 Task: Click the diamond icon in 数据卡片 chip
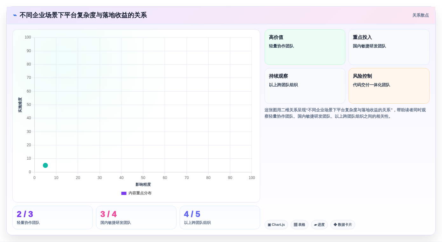click(x=335, y=225)
